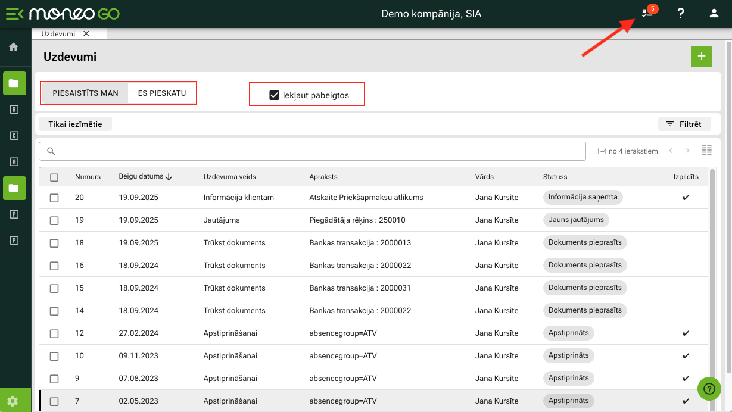Switch to the ES PIESKATU tab
This screenshot has width=732, height=412.
pos(162,93)
